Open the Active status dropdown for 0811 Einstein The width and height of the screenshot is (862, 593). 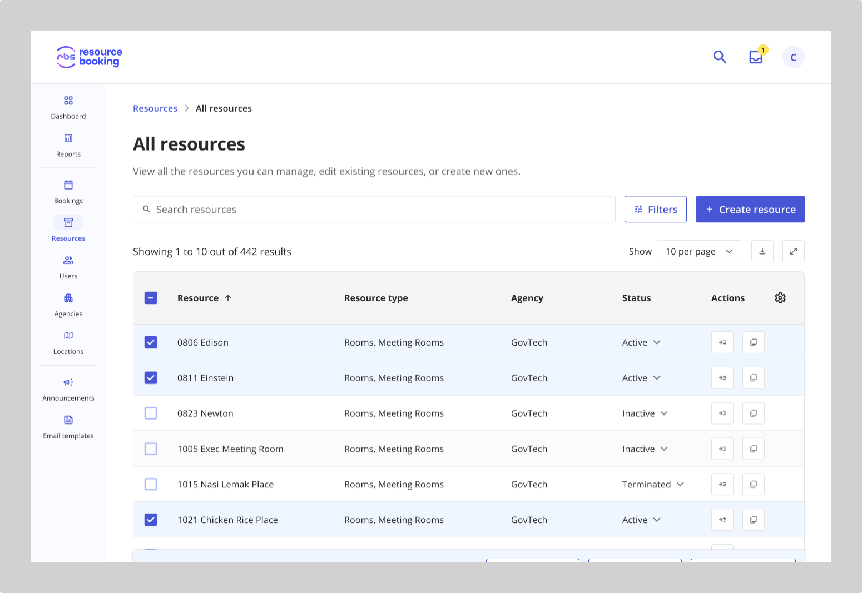[641, 377]
